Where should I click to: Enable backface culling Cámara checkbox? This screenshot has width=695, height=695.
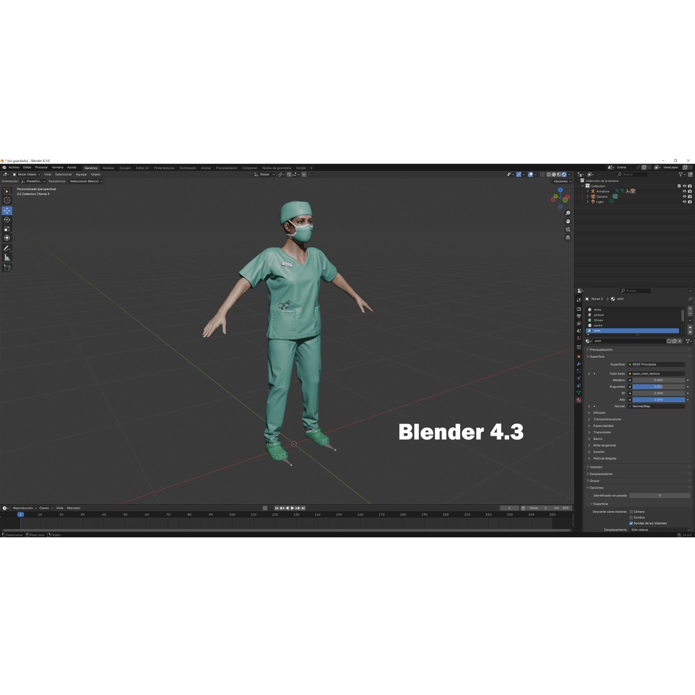point(631,512)
